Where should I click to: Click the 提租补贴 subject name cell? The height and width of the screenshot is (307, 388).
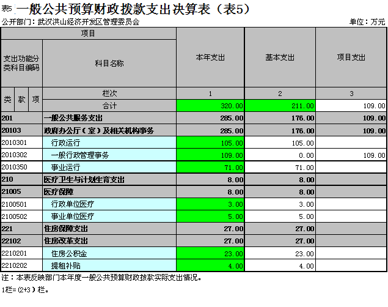pos(109,265)
